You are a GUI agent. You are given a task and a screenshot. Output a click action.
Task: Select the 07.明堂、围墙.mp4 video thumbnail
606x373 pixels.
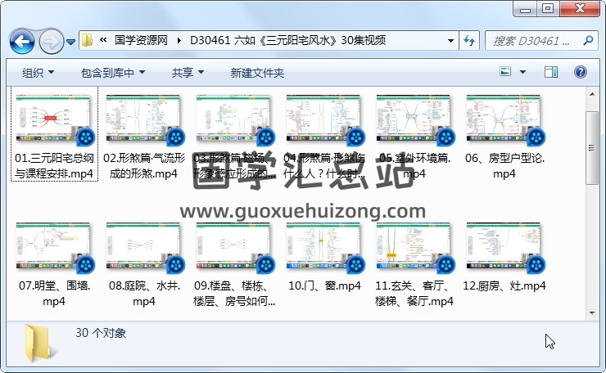pyautogui.click(x=55, y=248)
